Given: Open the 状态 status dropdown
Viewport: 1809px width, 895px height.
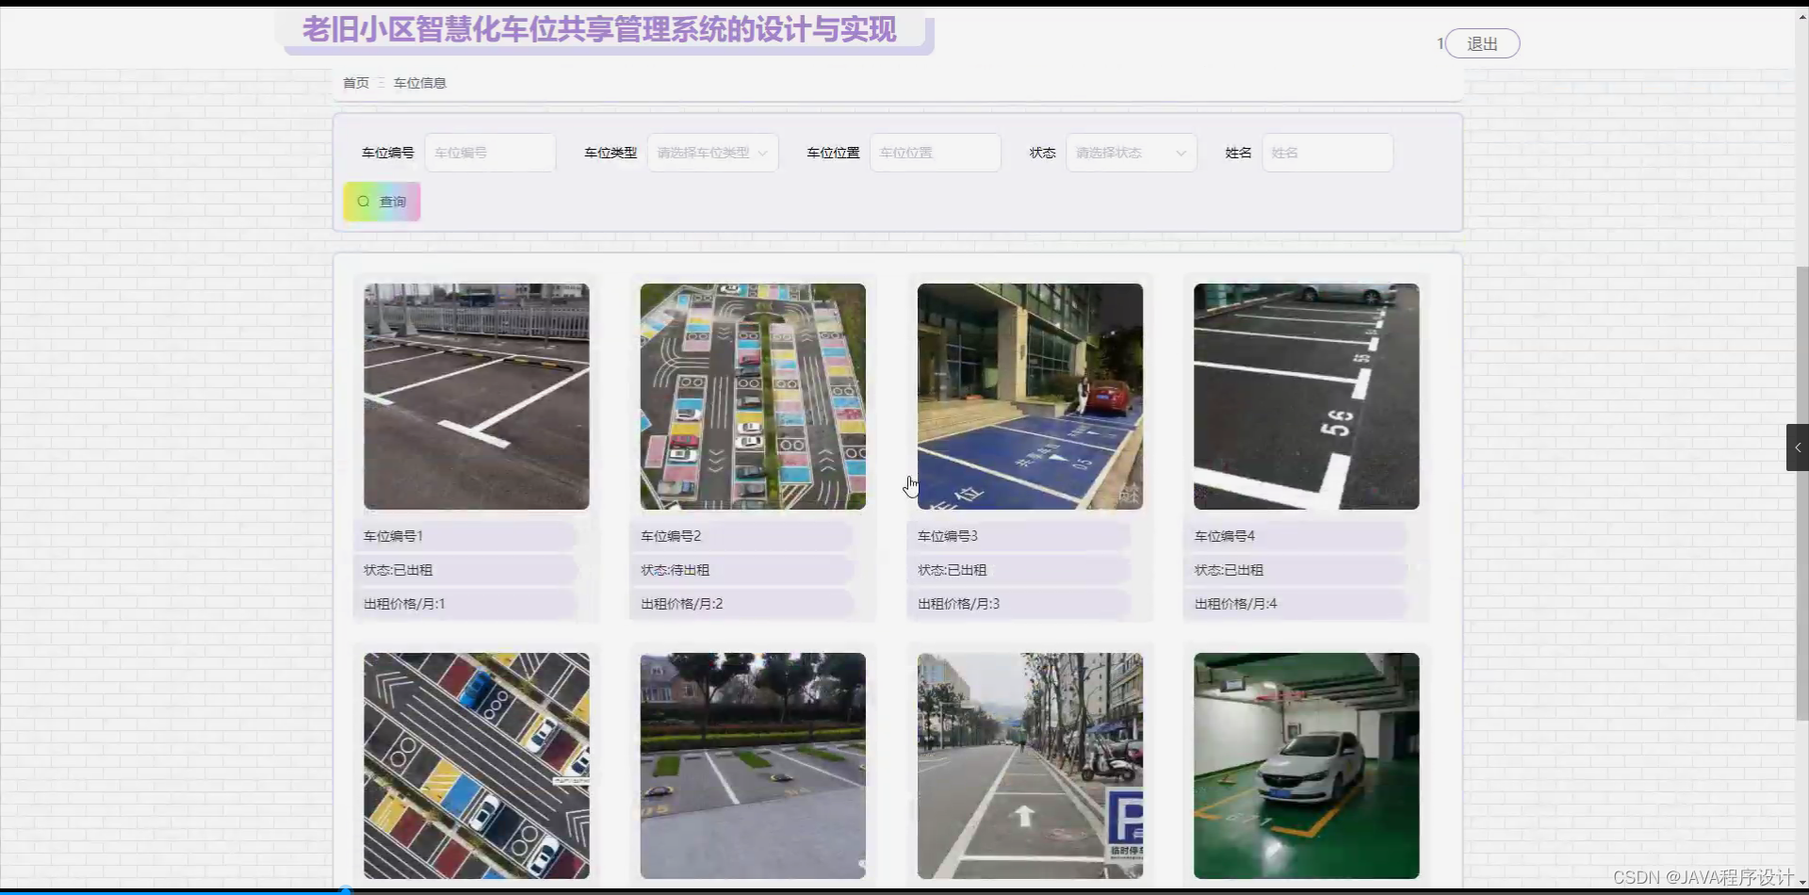Looking at the screenshot, I should point(1131,153).
